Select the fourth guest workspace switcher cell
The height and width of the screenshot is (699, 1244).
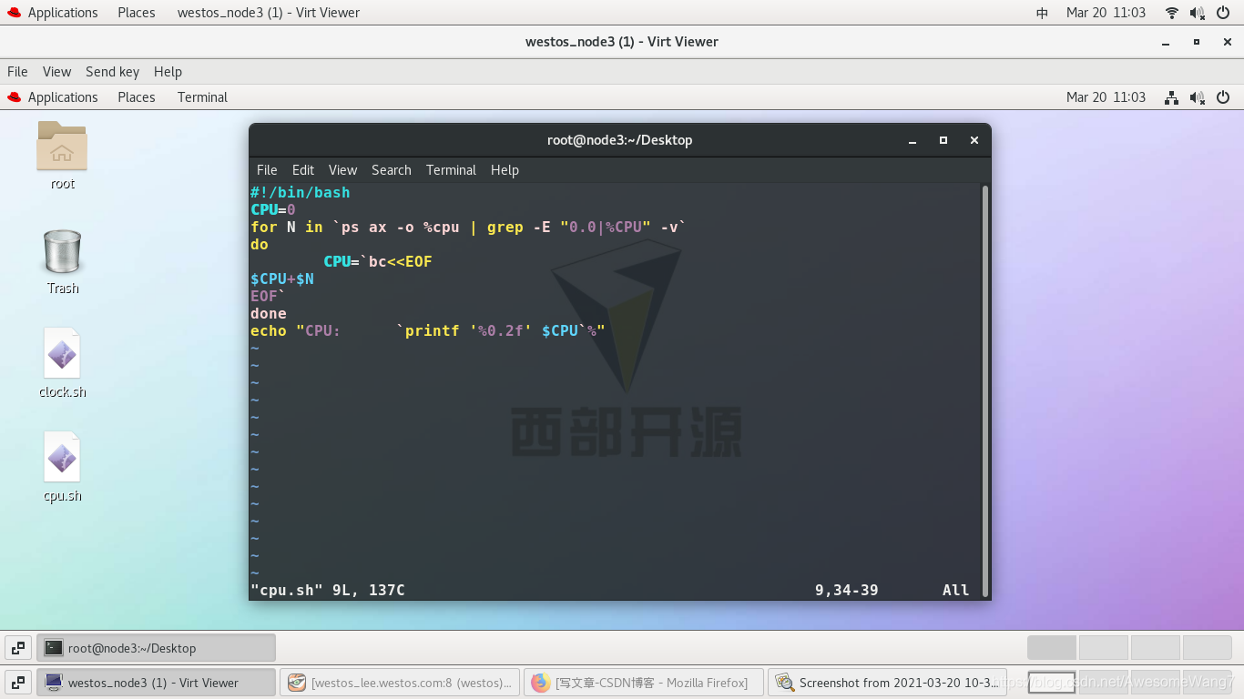click(1207, 648)
